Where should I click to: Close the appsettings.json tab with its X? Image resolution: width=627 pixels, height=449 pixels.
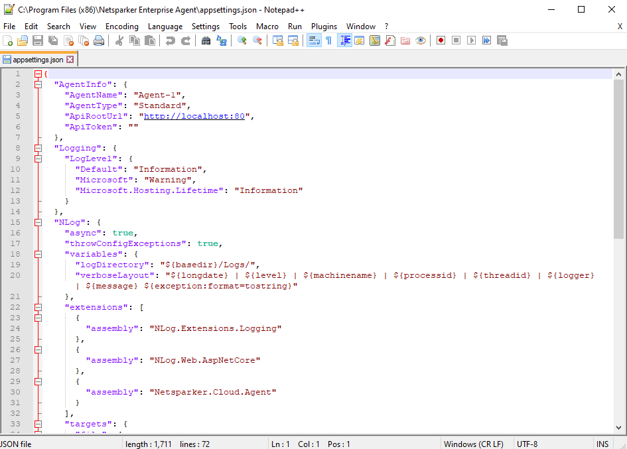(70, 60)
